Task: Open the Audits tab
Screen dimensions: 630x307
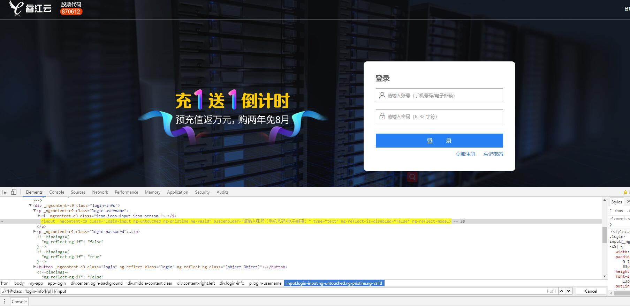Action: click(222, 192)
